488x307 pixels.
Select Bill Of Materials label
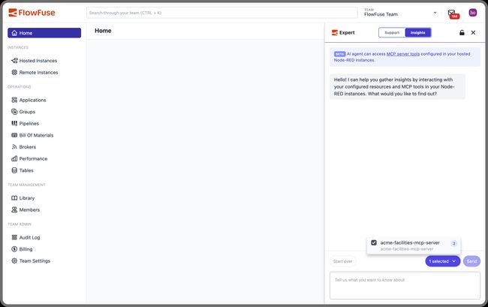(x=36, y=135)
